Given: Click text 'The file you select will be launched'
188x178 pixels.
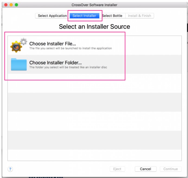Looking at the screenshot, I should pyautogui.click(x=54, y=48).
